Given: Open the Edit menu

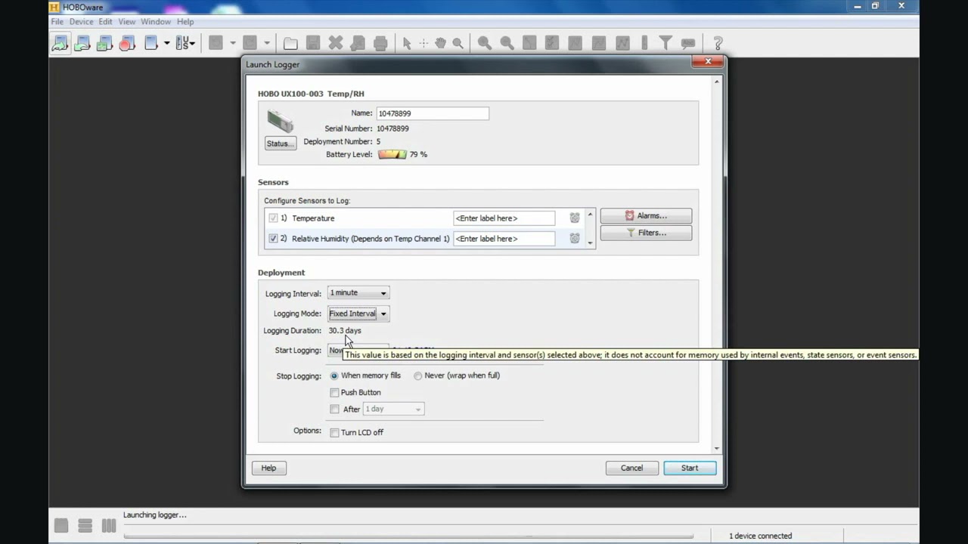Looking at the screenshot, I should (105, 21).
